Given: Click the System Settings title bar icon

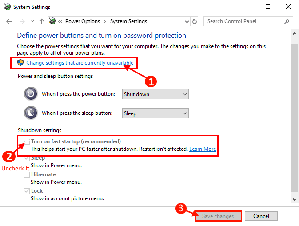Looking at the screenshot, I should [x=8, y=7].
